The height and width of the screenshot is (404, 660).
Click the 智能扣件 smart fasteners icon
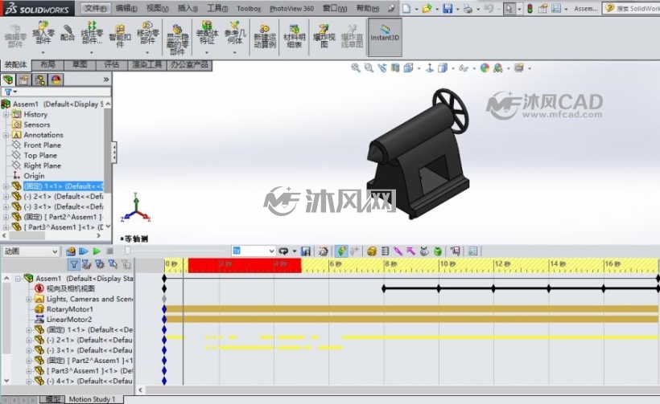pos(120,35)
